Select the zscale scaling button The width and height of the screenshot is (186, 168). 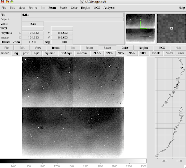coord(156,53)
